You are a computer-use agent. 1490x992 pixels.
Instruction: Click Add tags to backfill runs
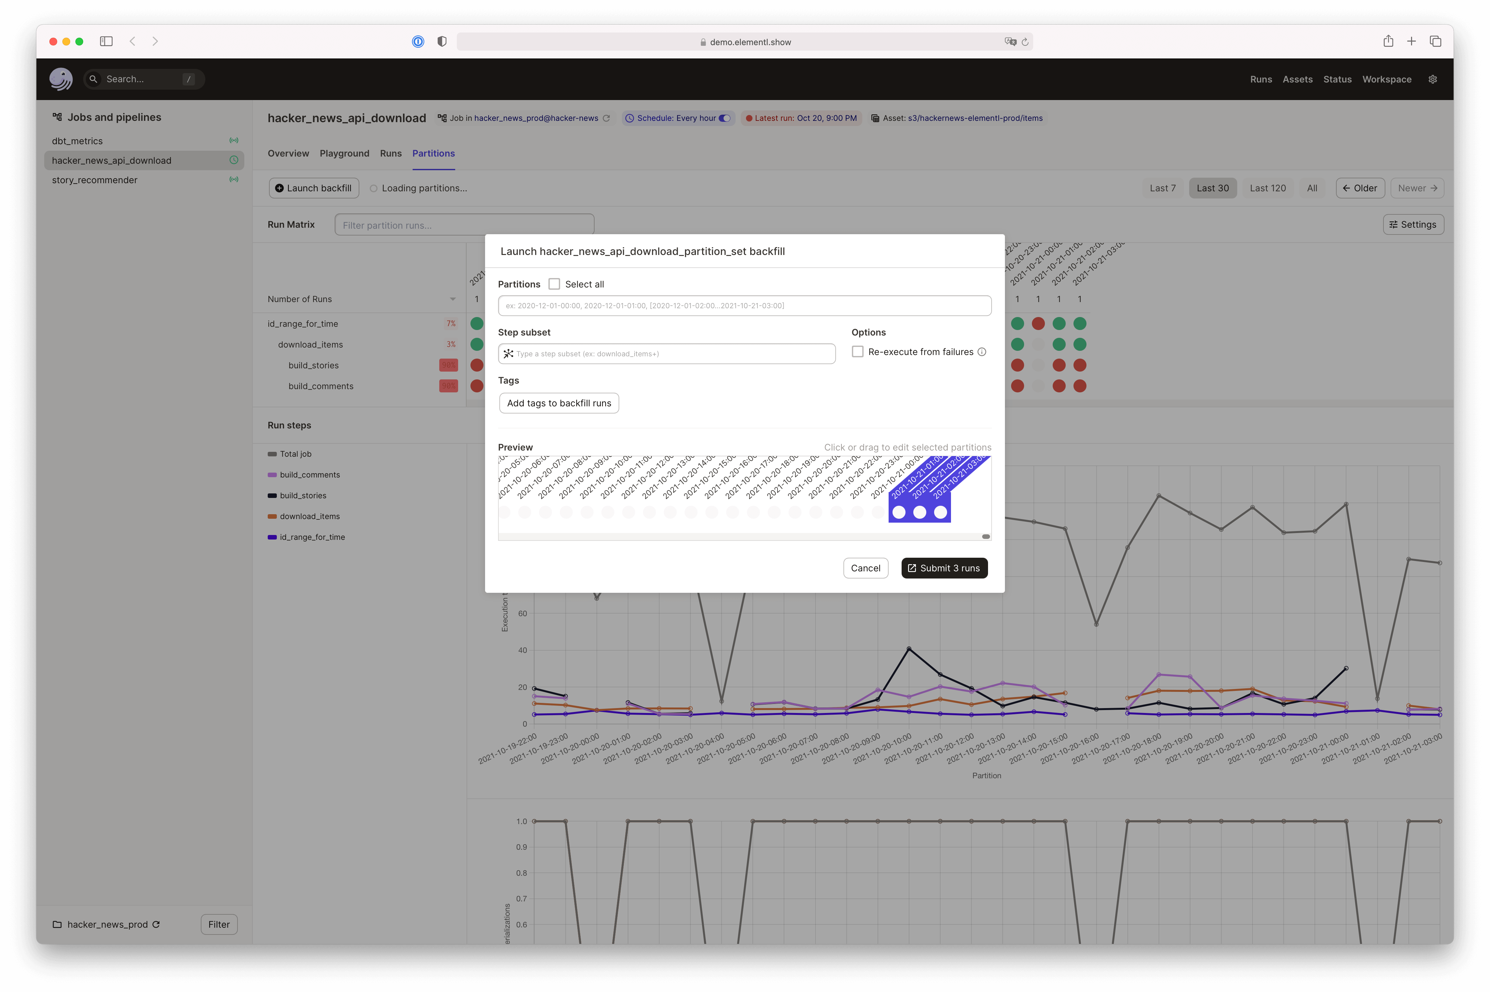559,403
